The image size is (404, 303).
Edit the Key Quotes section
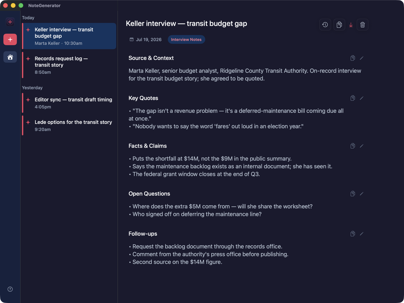(x=362, y=98)
